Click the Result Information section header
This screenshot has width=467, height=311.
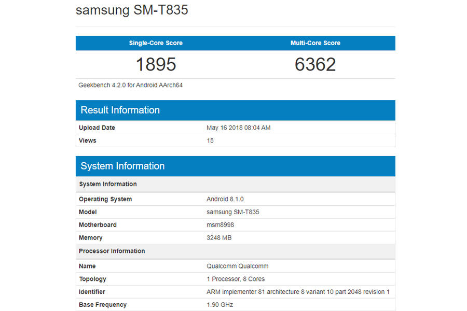click(120, 110)
